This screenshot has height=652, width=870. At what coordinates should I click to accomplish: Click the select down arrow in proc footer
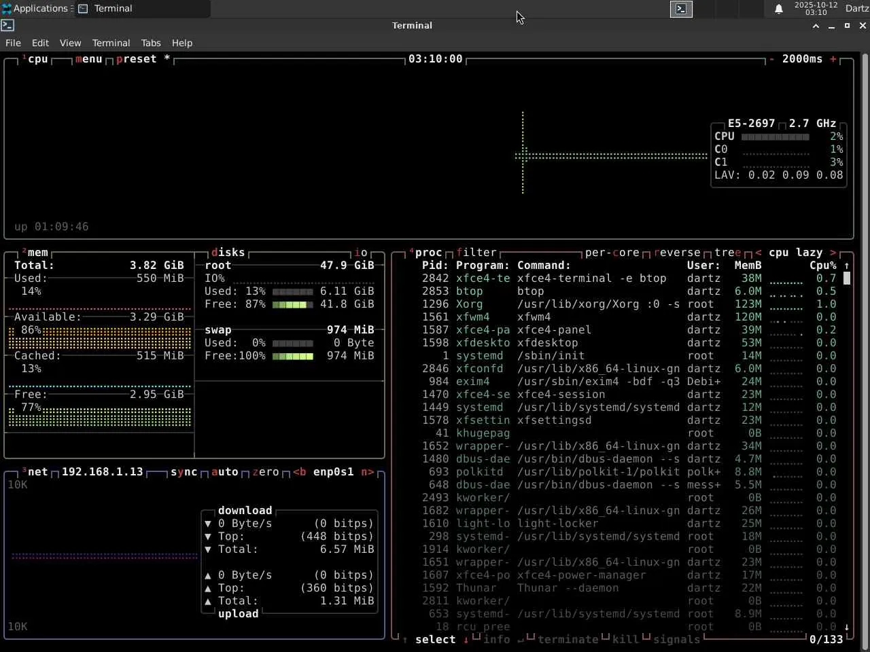pos(466,640)
